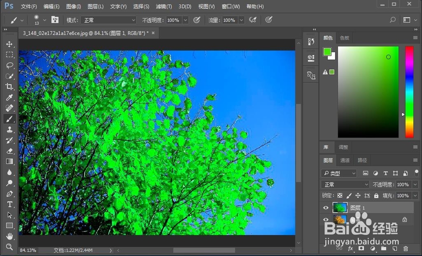Viewport: 422px width, 256px height.
Task: Select the Gradient tool
Action: pyautogui.click(x=9, y=161)
